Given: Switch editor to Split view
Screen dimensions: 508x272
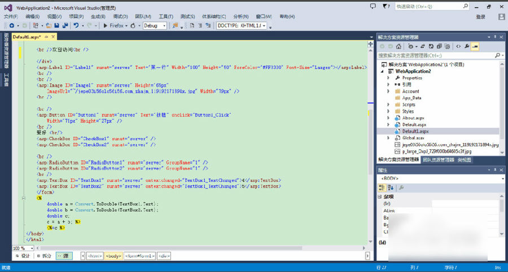Looking at the screenshot, I should pyautogui.click(x=43, y=256).
